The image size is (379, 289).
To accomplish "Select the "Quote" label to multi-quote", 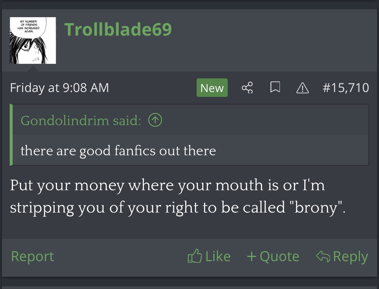I will click(279, 257).
